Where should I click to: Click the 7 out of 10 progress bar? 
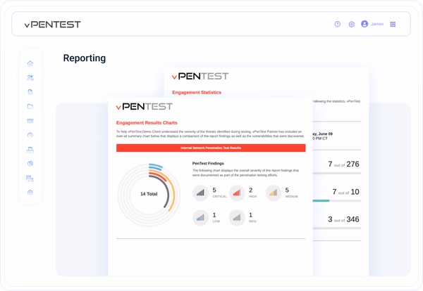click(x=337, y=200)
